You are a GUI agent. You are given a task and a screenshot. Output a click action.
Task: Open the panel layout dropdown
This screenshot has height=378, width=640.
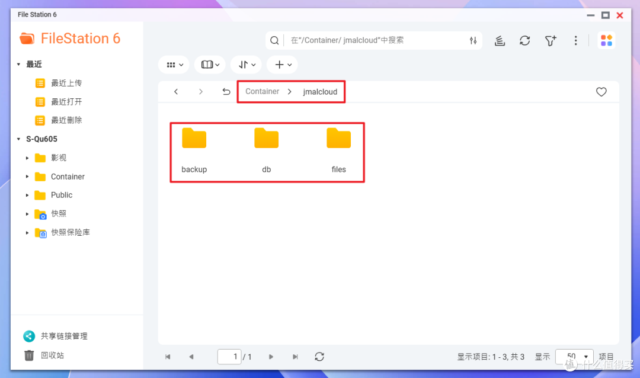210,65
